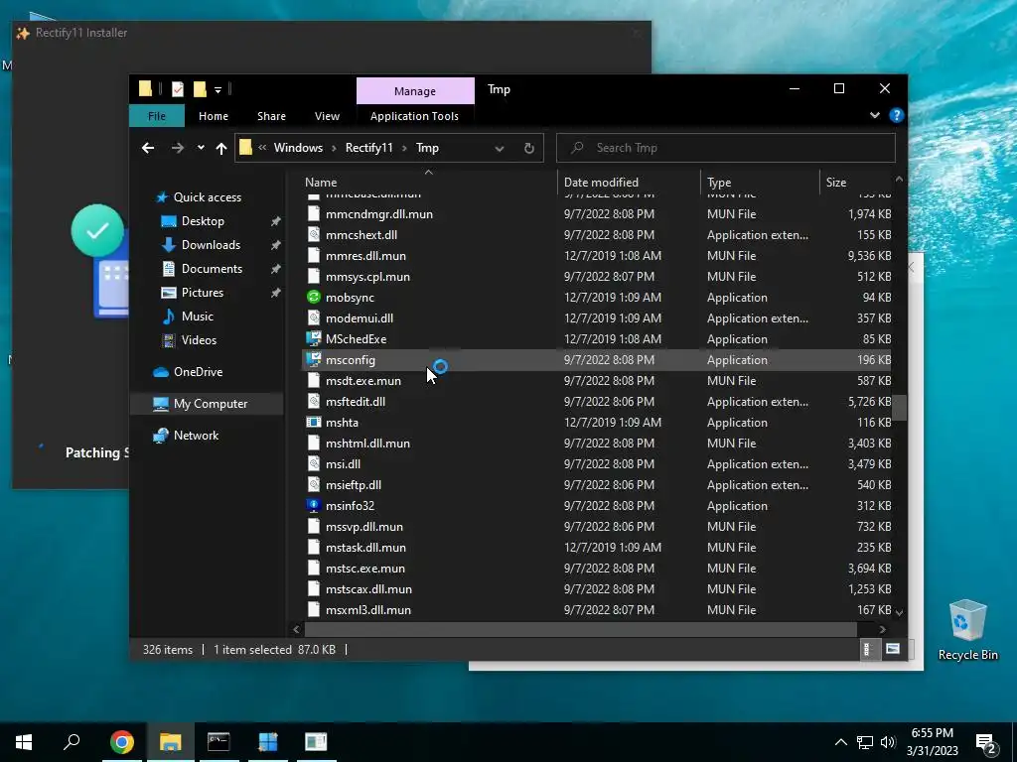Click the Search Tmp field
This screenshot has height=762, width=1017.
tap(726, 148)
